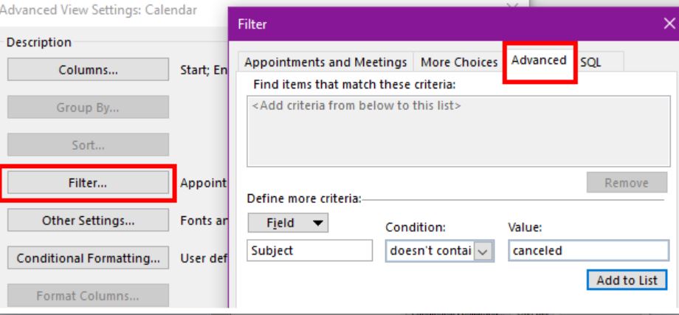Open the Columns... settings button
Image resolution: width=679 pixels, height=315 pixels.
[88, 70]
